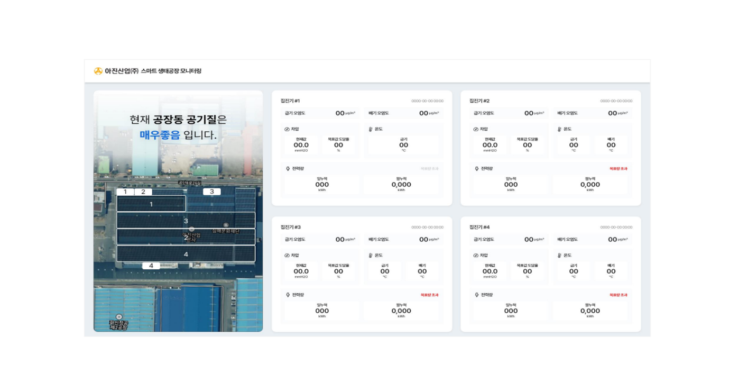Select map marker 1 on the factory map
Image resolution: width=738 pixels, height=391 pixels.
tap(125, 192)
